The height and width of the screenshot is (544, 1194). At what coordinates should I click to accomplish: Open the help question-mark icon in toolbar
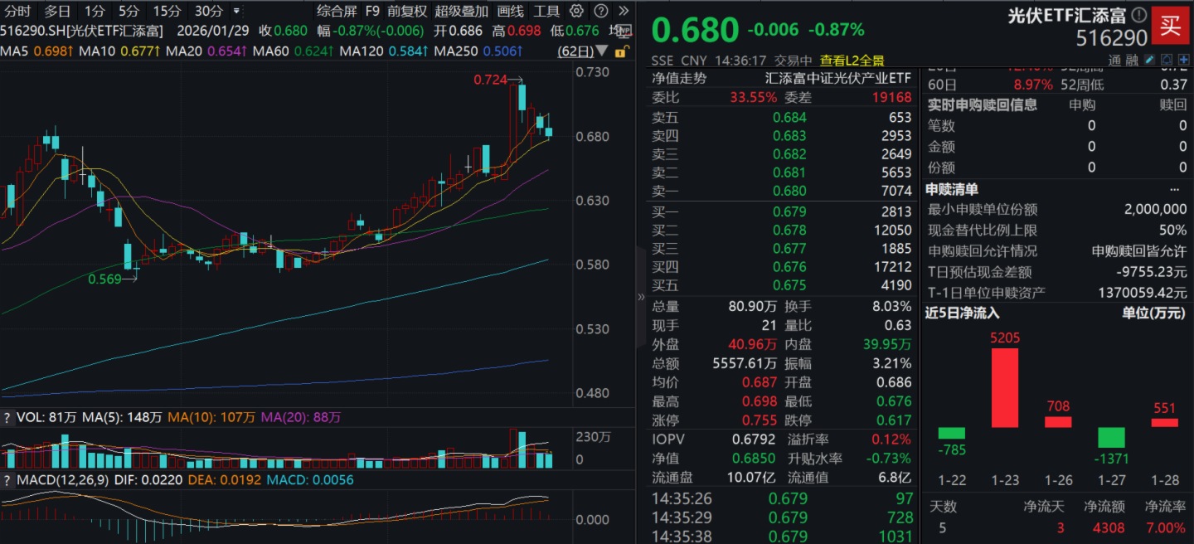tap(602, 11)
